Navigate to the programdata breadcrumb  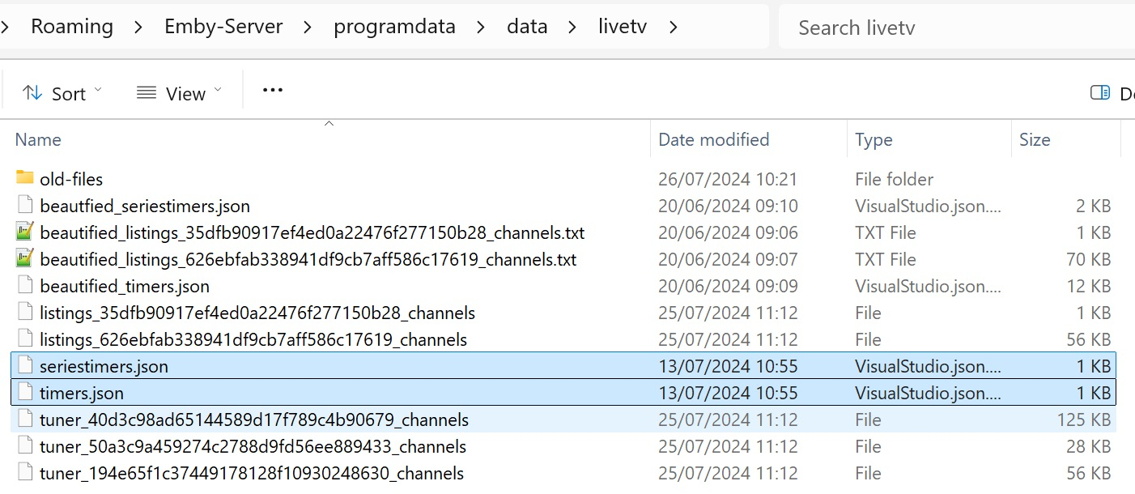point(394,27)
